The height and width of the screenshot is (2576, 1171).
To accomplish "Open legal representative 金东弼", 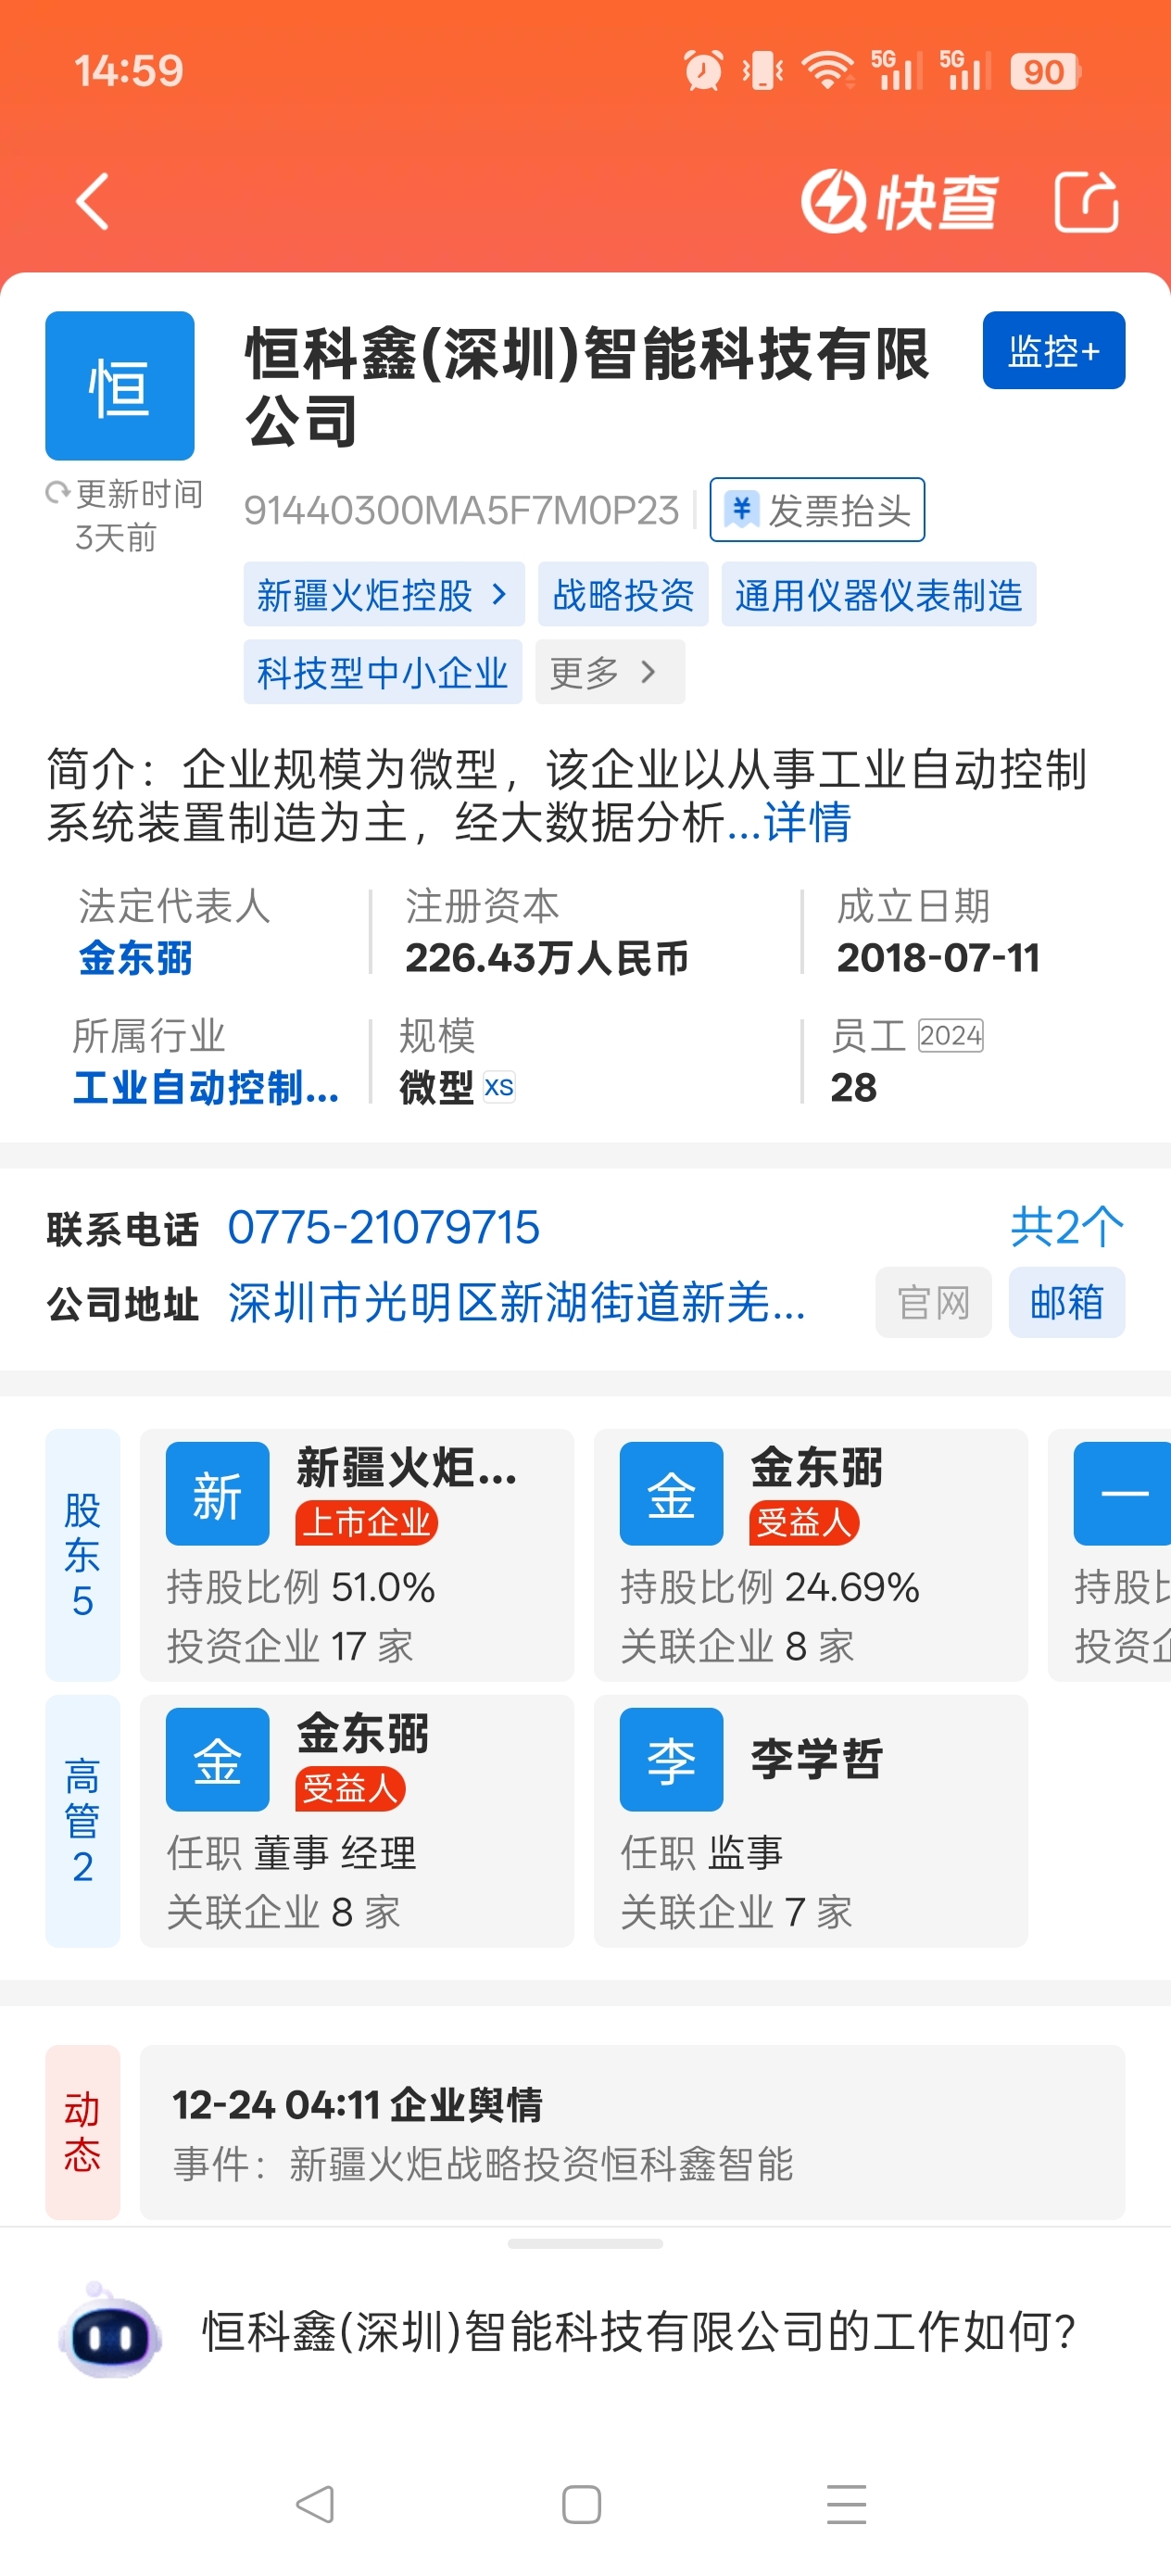I will (x=136, y=958).
